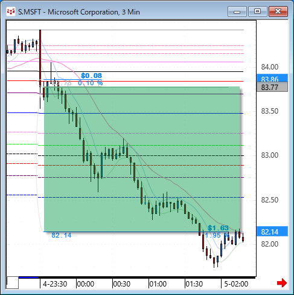Click the tall red candle at 23:30
Screen dimensions: 294x295
coord(40,58)
